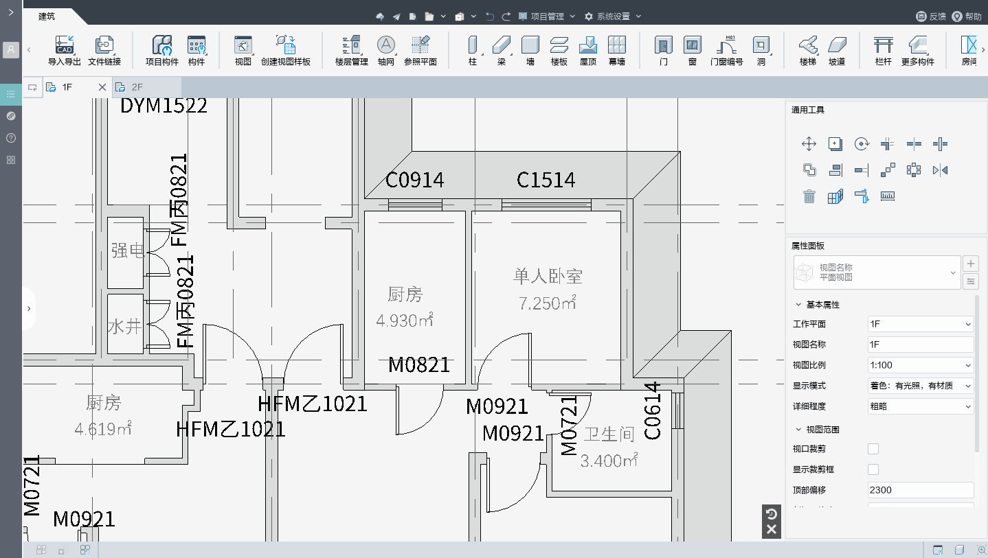Select the 洞 opening tool
This screenshot has width=988, height=558.
(x=761, y=51)
